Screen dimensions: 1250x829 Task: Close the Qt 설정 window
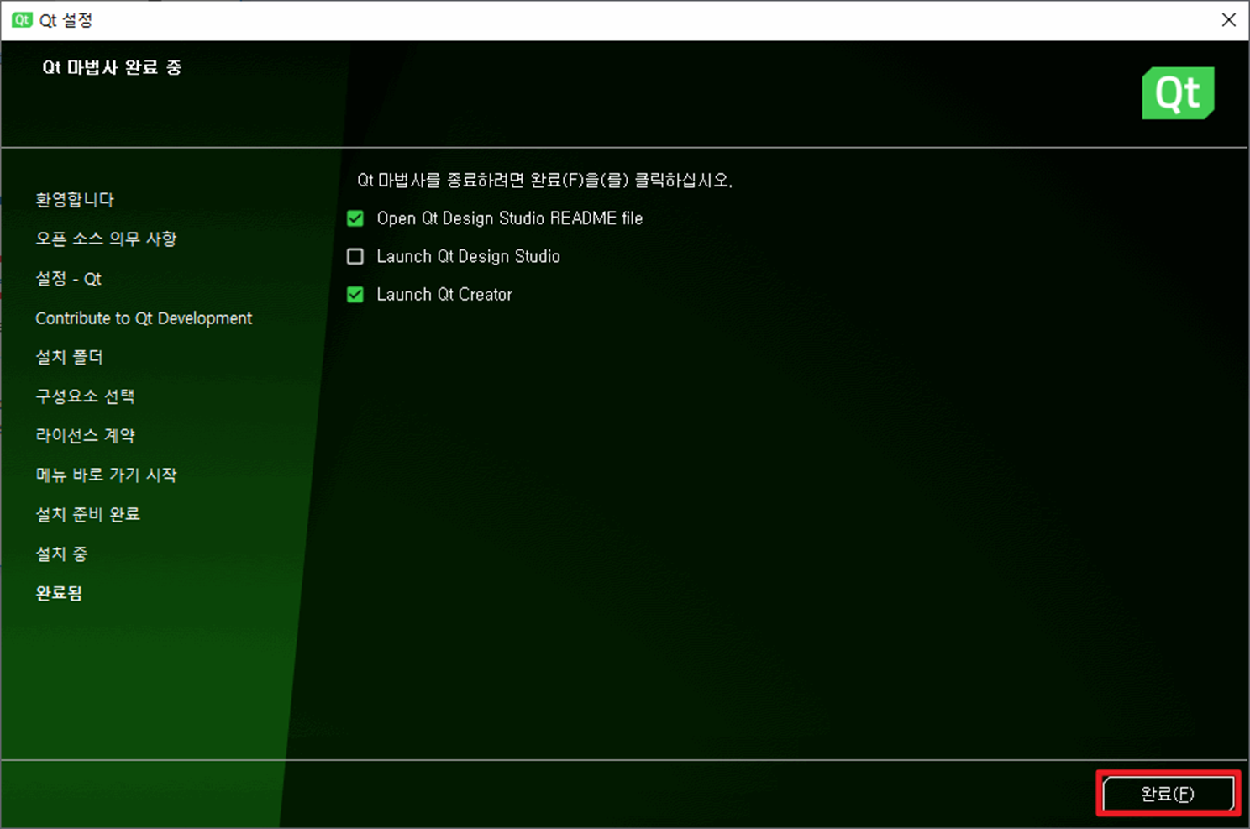[1228, 20]
